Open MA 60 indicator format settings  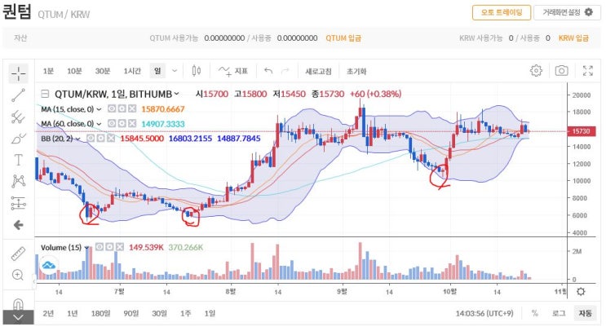click(122, 124)
